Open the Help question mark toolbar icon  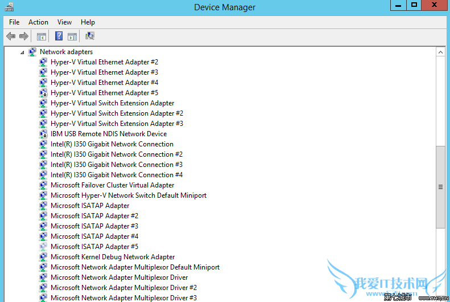point(59,36)
